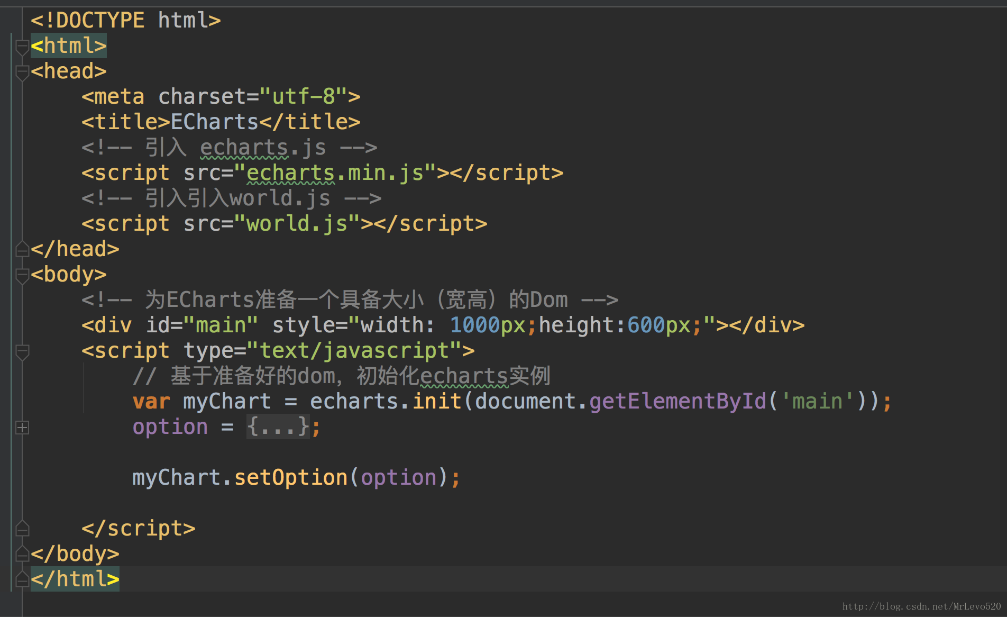Click the "world.js" src value
The height and width of the screenshot is (617, 1007).
pyautogui.click(x=297, y=223)
